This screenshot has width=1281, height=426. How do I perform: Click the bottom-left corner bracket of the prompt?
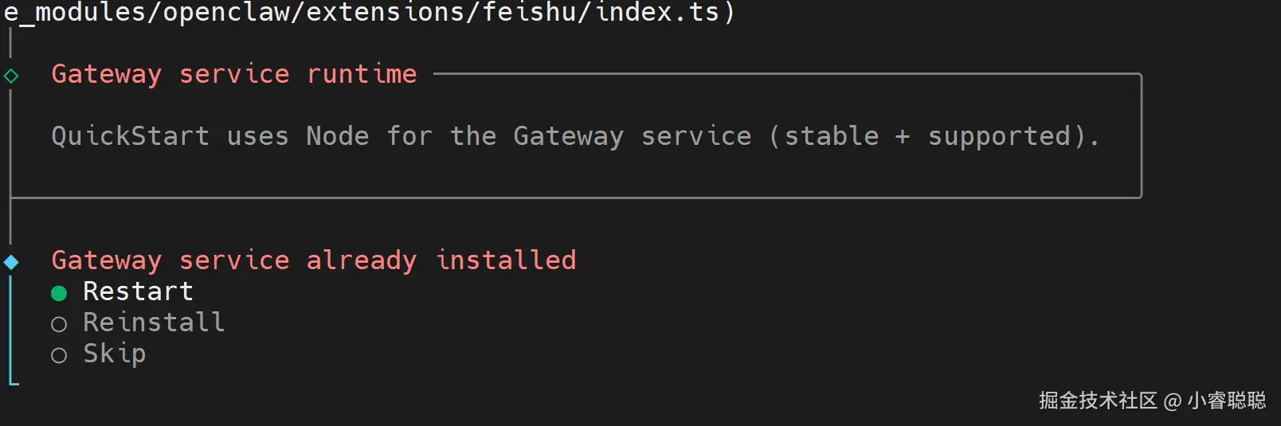click(13, 383)
